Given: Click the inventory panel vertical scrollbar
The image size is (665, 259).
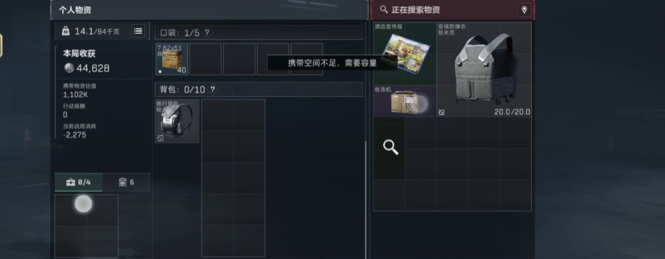Looking at the screenshot, I should [x=366, y=199].
